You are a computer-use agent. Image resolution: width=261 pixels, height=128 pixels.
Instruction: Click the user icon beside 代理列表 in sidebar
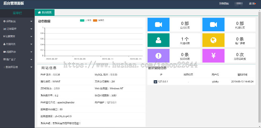[4, 44]
